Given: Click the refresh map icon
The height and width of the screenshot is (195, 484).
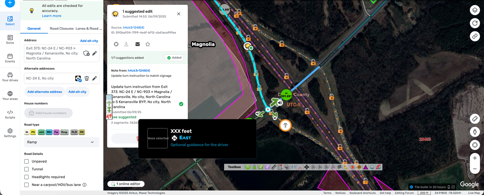Looking at the screenshot, I should pyautogui.click(x=475, y=23).
